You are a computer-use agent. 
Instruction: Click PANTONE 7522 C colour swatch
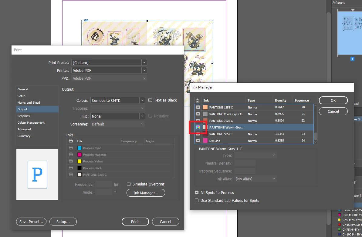point(205,121)
